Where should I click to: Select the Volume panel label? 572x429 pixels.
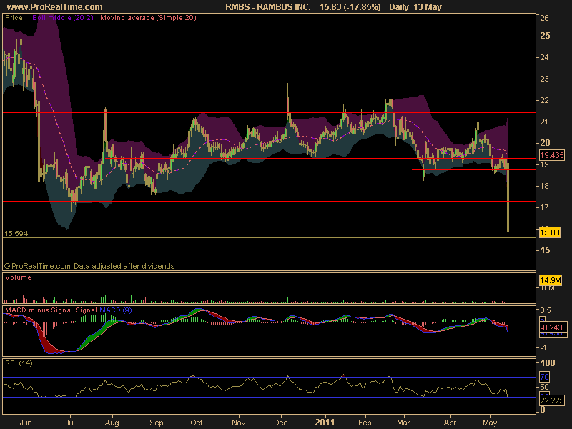coord(18,277)
